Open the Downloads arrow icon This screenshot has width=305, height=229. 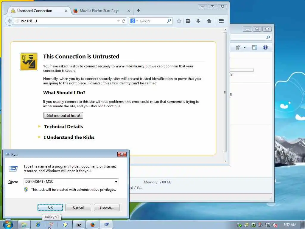(198, 21)
